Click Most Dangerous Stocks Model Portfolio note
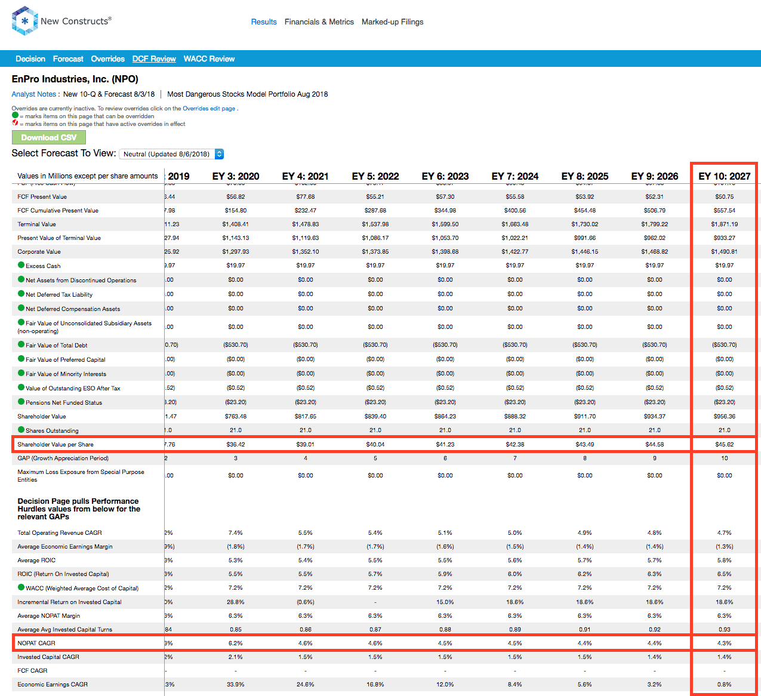This screenshot has height=696, width=761. [x=248, y=94]
